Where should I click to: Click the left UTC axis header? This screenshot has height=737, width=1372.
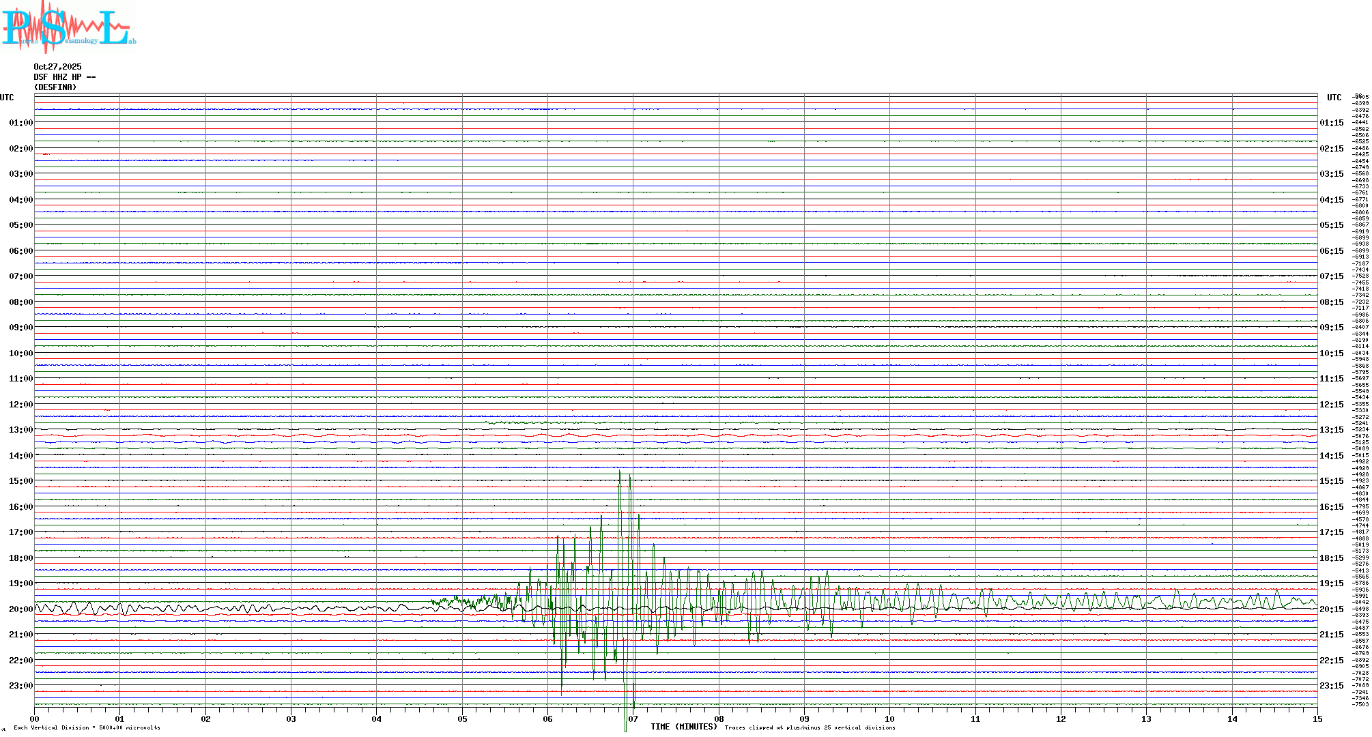(x=7, y=98)
